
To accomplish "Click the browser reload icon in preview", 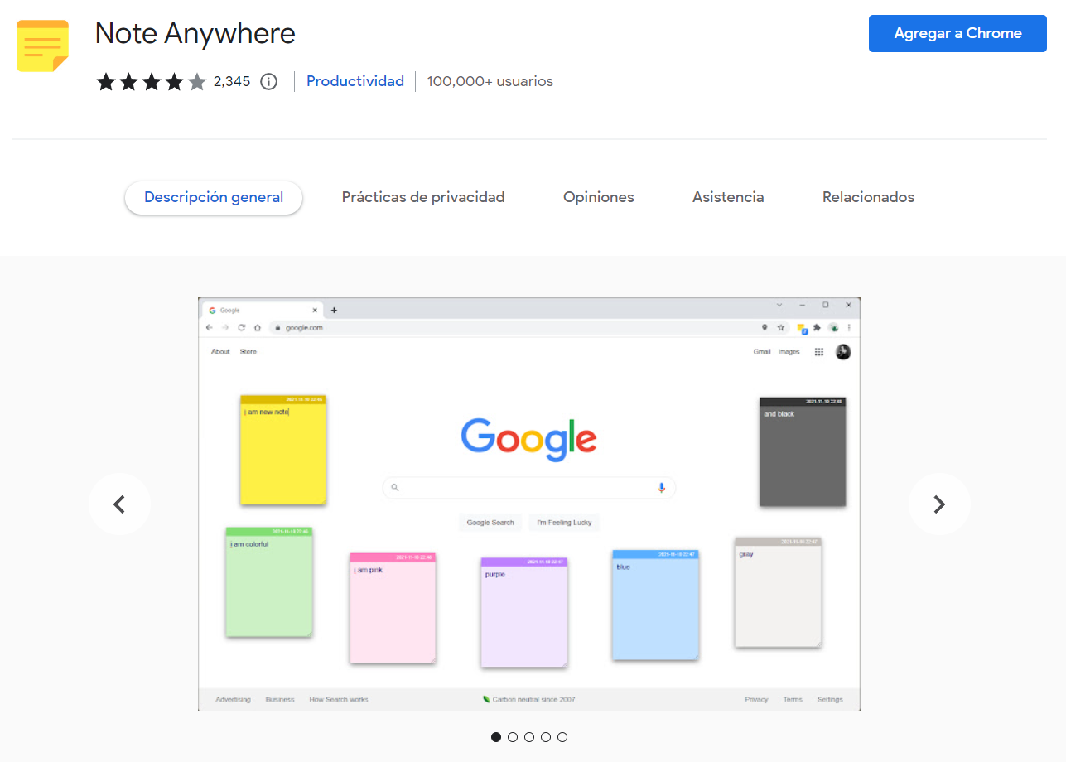I will coord(242,328).
